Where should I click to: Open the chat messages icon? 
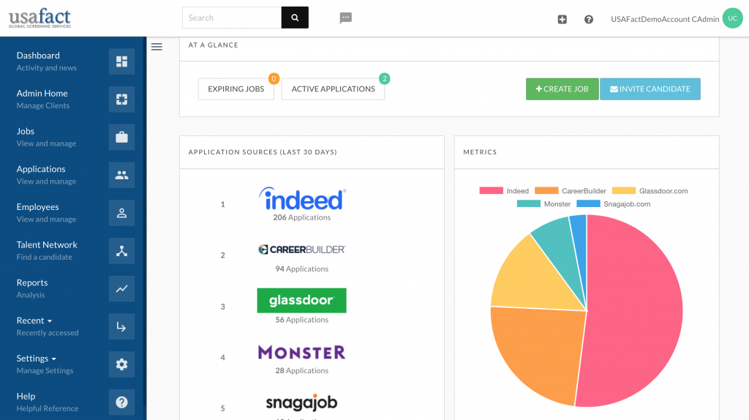click(x=346, y=18)
